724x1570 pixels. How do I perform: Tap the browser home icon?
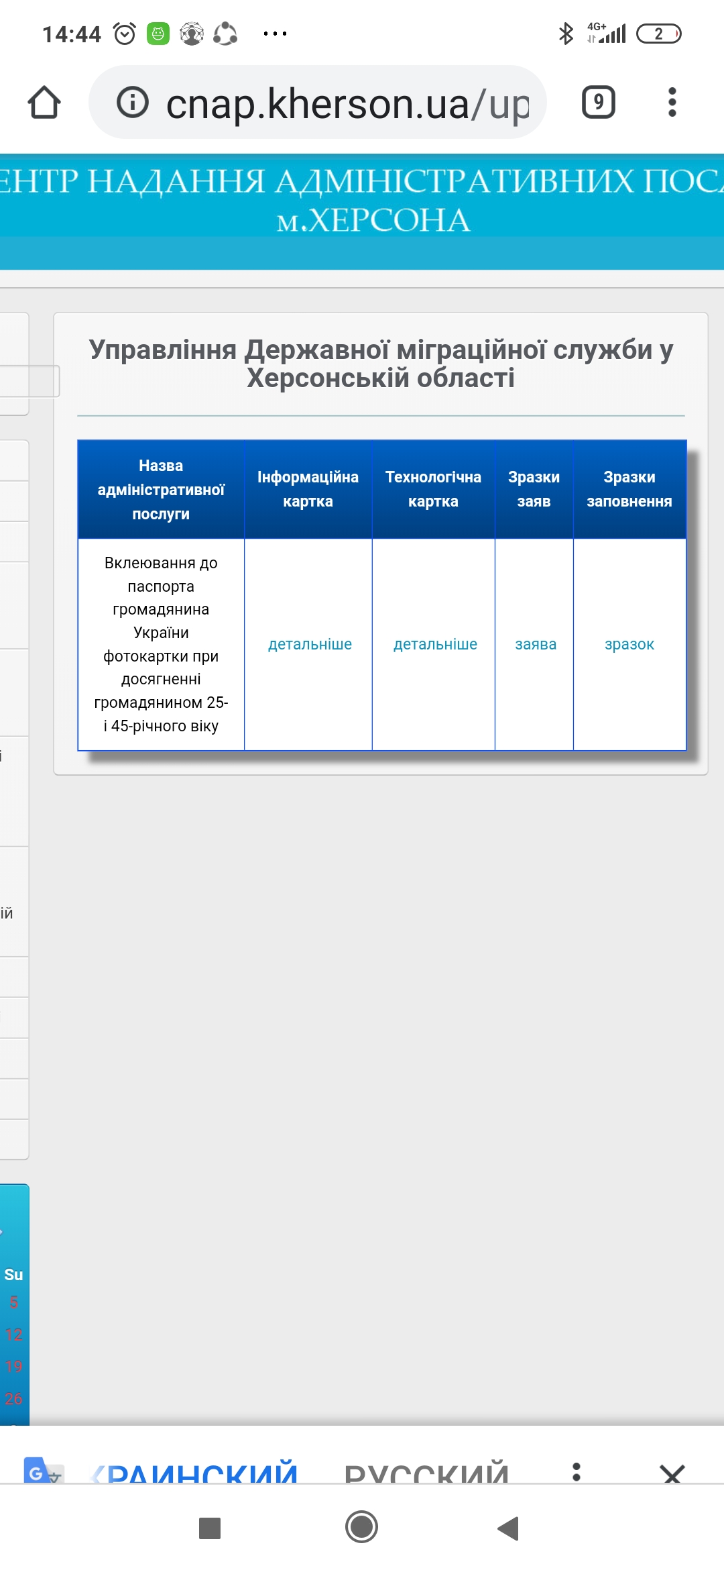(x=44, y=103)
